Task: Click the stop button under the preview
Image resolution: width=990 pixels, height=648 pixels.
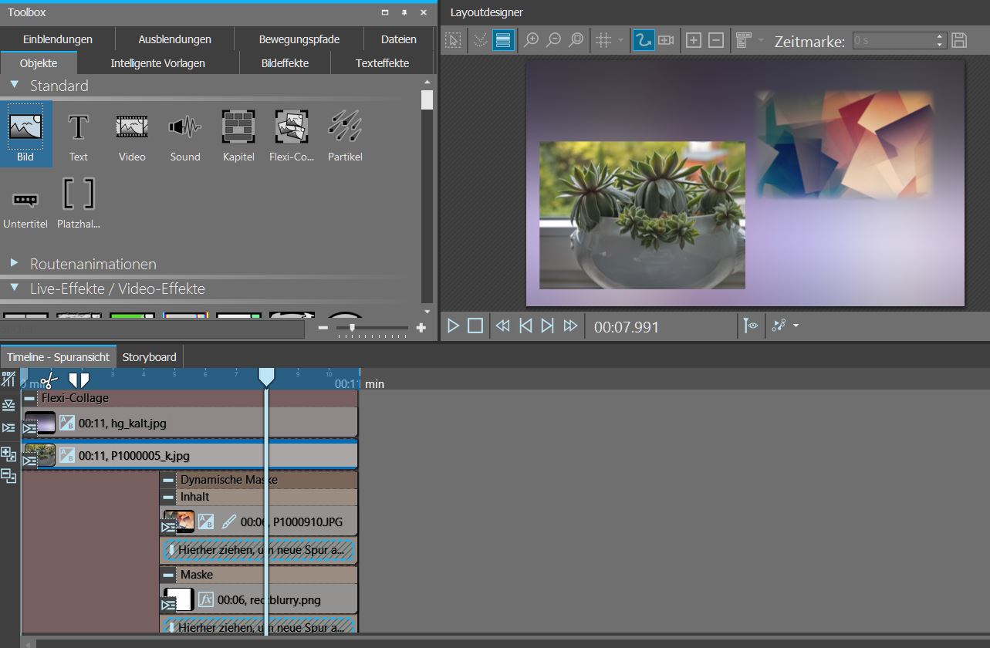Action: 475,326
